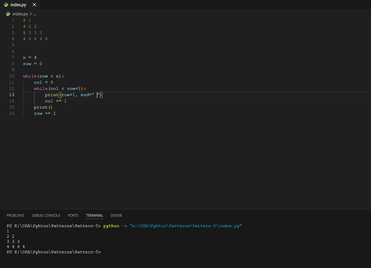Open the DEBUG CONSOLE panel tab
371x268 pixels.
coord(46,215)
